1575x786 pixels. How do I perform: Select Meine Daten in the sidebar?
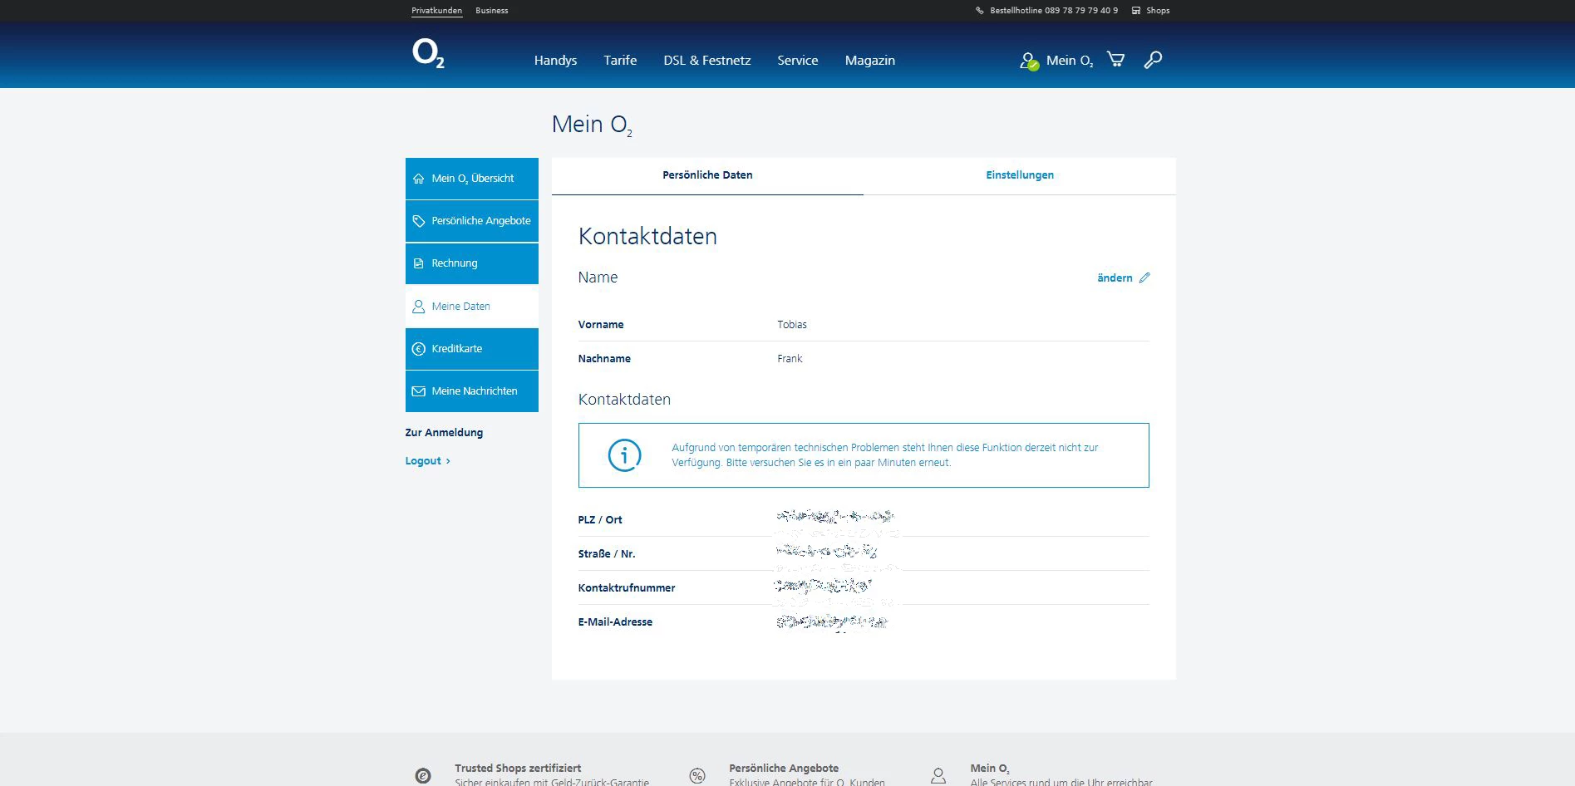(x=472, y=307)
